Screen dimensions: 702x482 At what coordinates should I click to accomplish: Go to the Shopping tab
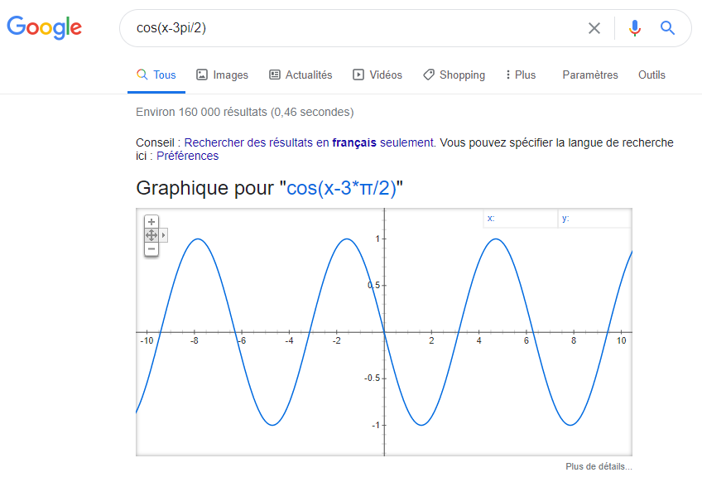click(x=454, y=75)
